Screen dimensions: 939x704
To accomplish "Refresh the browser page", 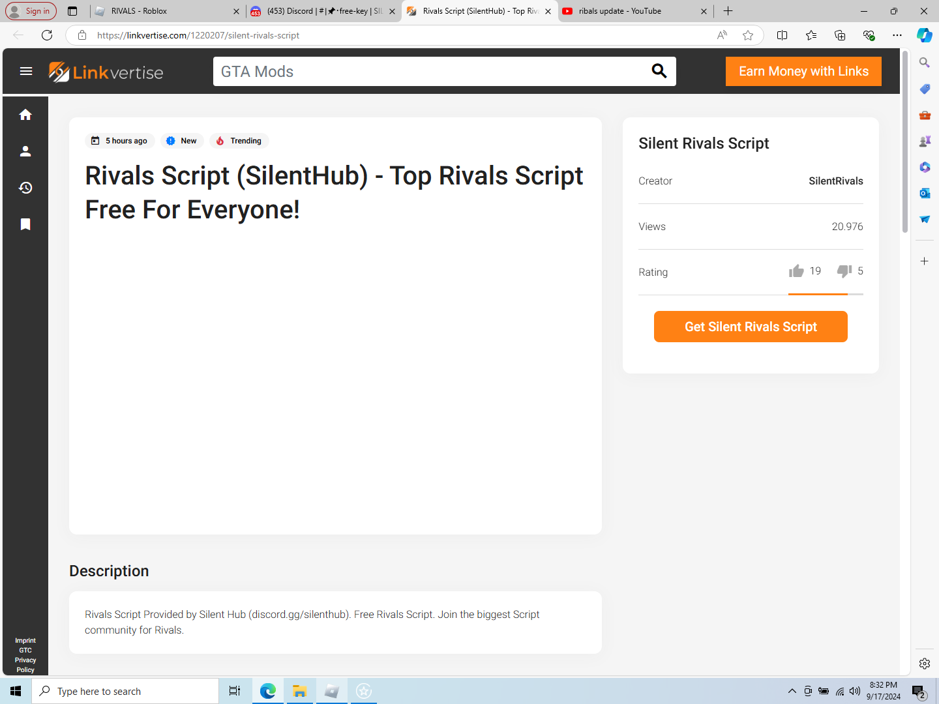I will click(x=47, y=35).
